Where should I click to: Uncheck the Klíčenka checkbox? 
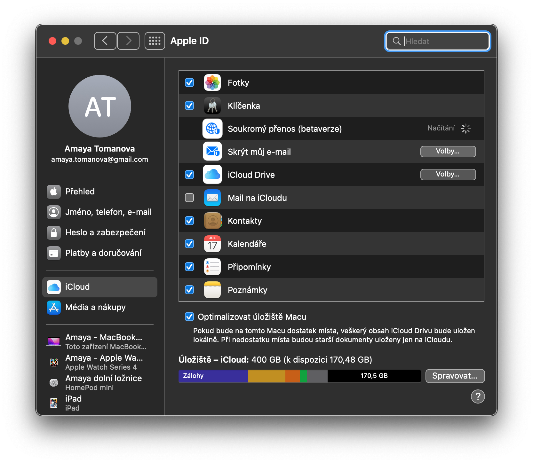point(189,106)
